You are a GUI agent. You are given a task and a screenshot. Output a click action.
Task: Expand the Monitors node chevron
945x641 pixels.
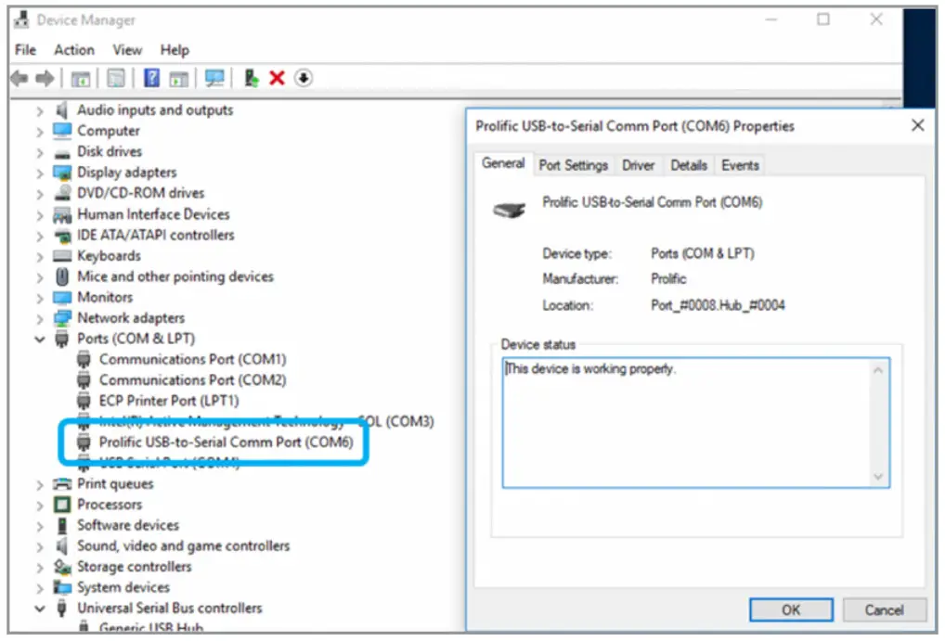point(40,298)
